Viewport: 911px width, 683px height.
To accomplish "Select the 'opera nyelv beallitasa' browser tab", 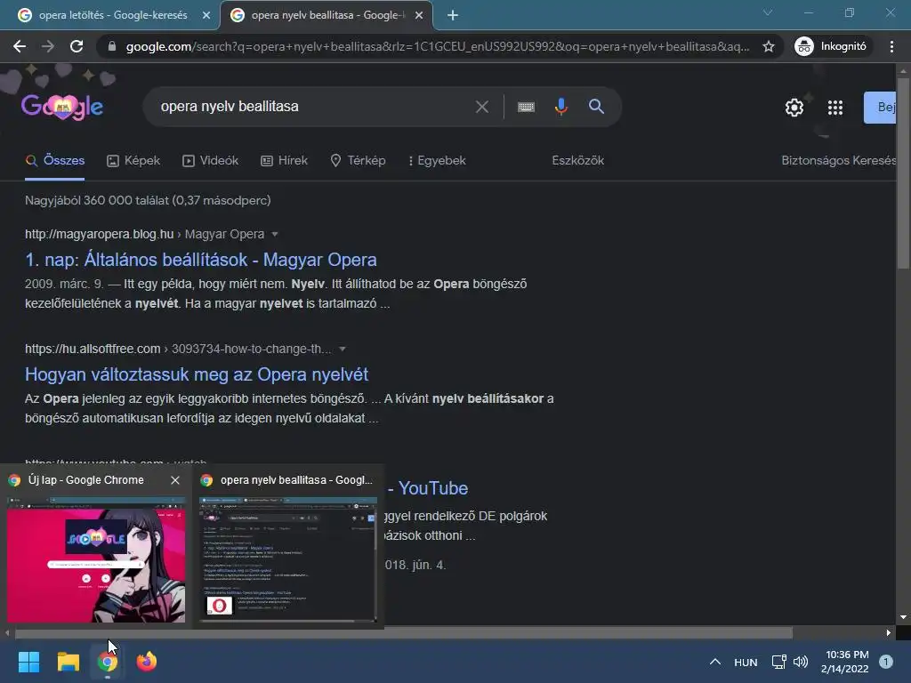I will click(326, 15).
